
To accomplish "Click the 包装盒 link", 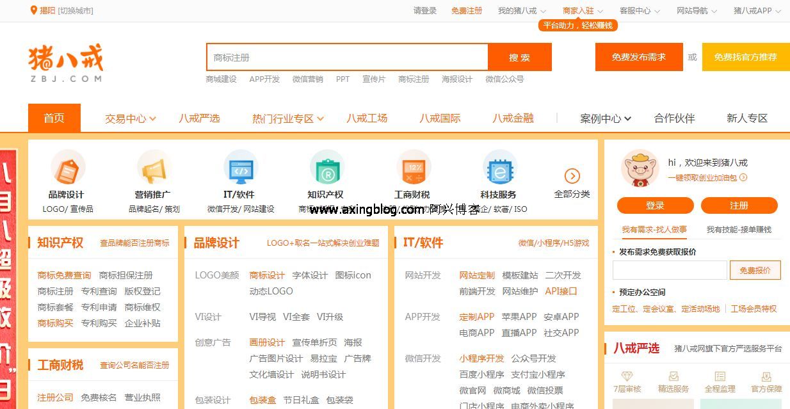I will (x=262, y=400).
